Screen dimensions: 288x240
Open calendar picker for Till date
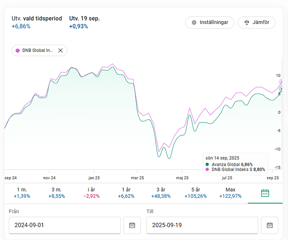point(270,225)
